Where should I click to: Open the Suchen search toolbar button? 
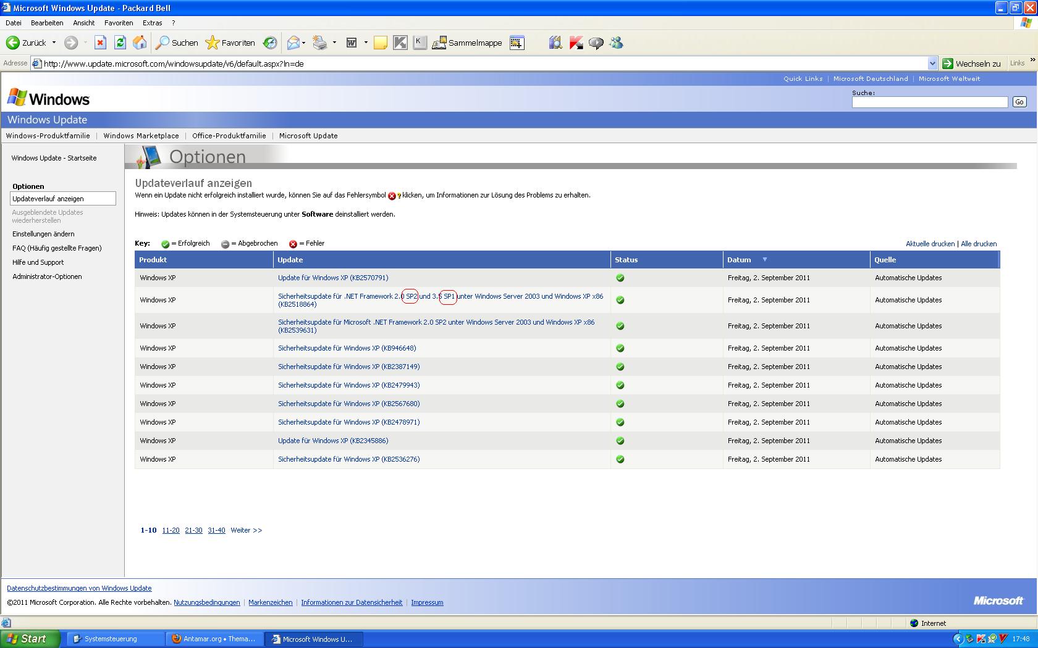(x=177, y=43)
